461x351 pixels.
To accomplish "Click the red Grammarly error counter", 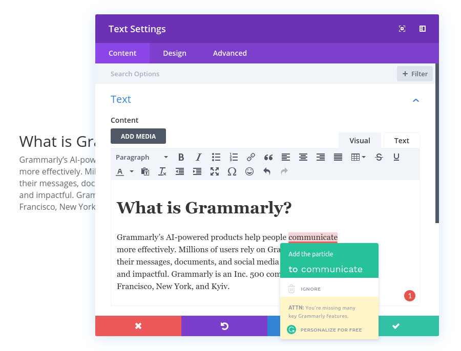I will click(410, 296).
